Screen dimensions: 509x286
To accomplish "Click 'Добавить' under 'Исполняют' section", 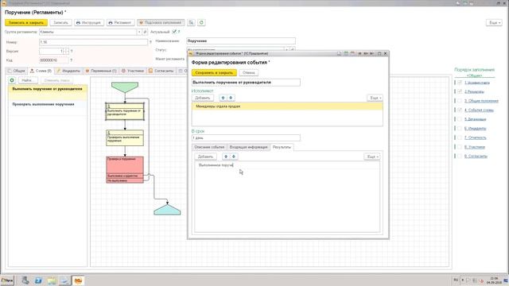I will (x=203, y=98).
